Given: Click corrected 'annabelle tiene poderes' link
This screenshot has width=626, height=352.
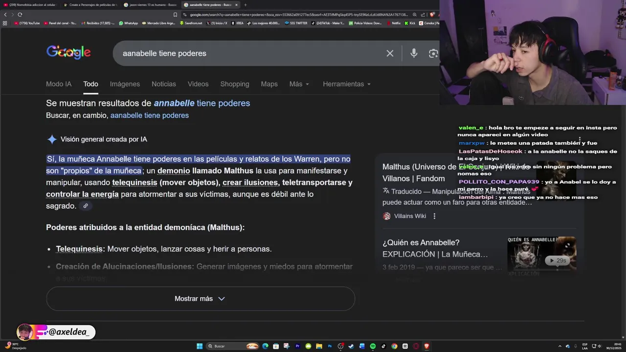Looking at the screenshot, I should (x=202, y=103).
